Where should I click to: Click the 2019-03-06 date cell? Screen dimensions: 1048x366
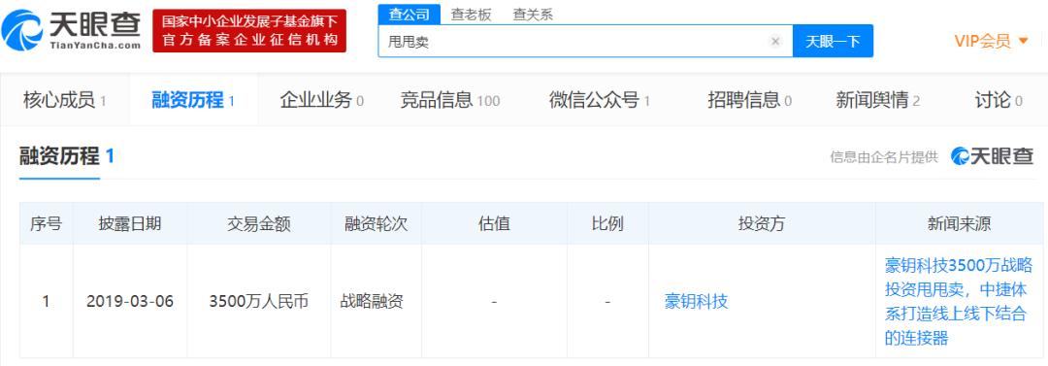[x=130, y=301]
